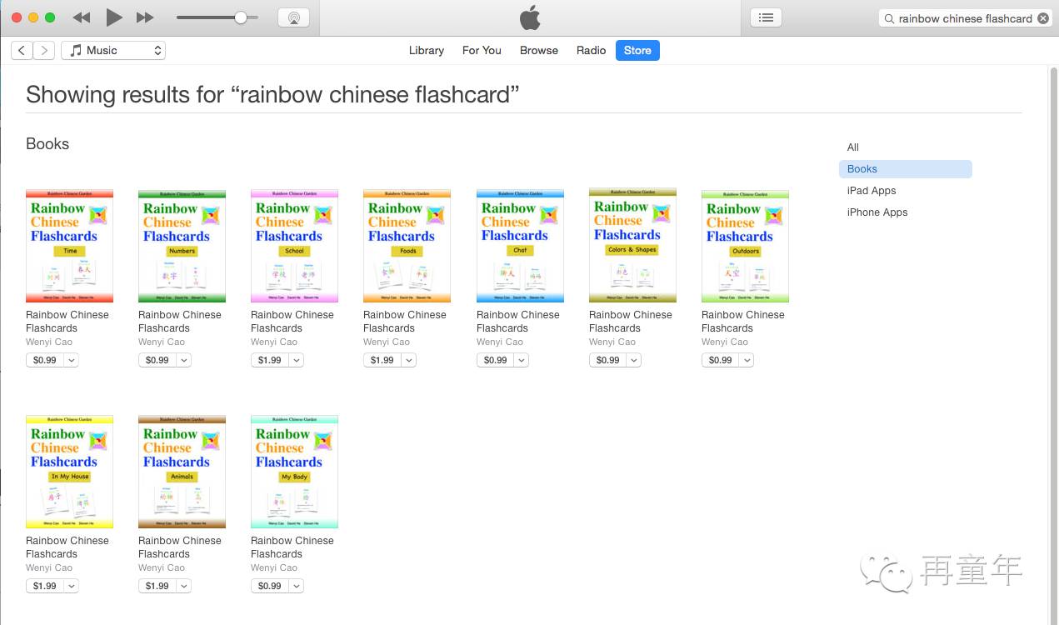The height and width of the screenshot is (625, 1059).
Task: Open the Time flashcards book cover
Action: 70,246
